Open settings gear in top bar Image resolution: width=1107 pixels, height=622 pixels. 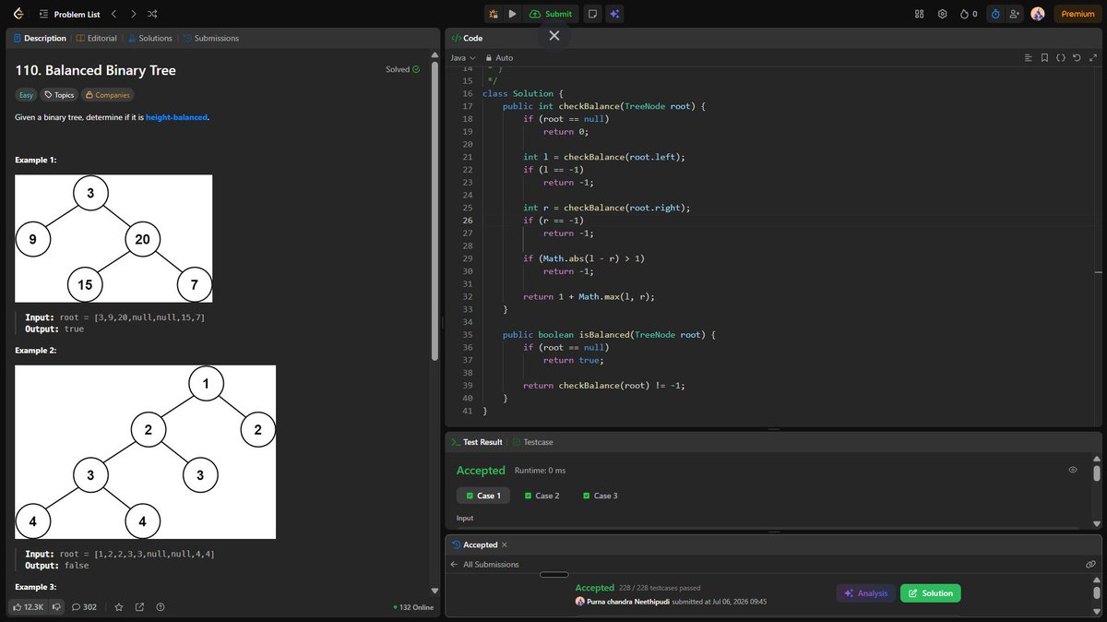[x=942, y=14]
